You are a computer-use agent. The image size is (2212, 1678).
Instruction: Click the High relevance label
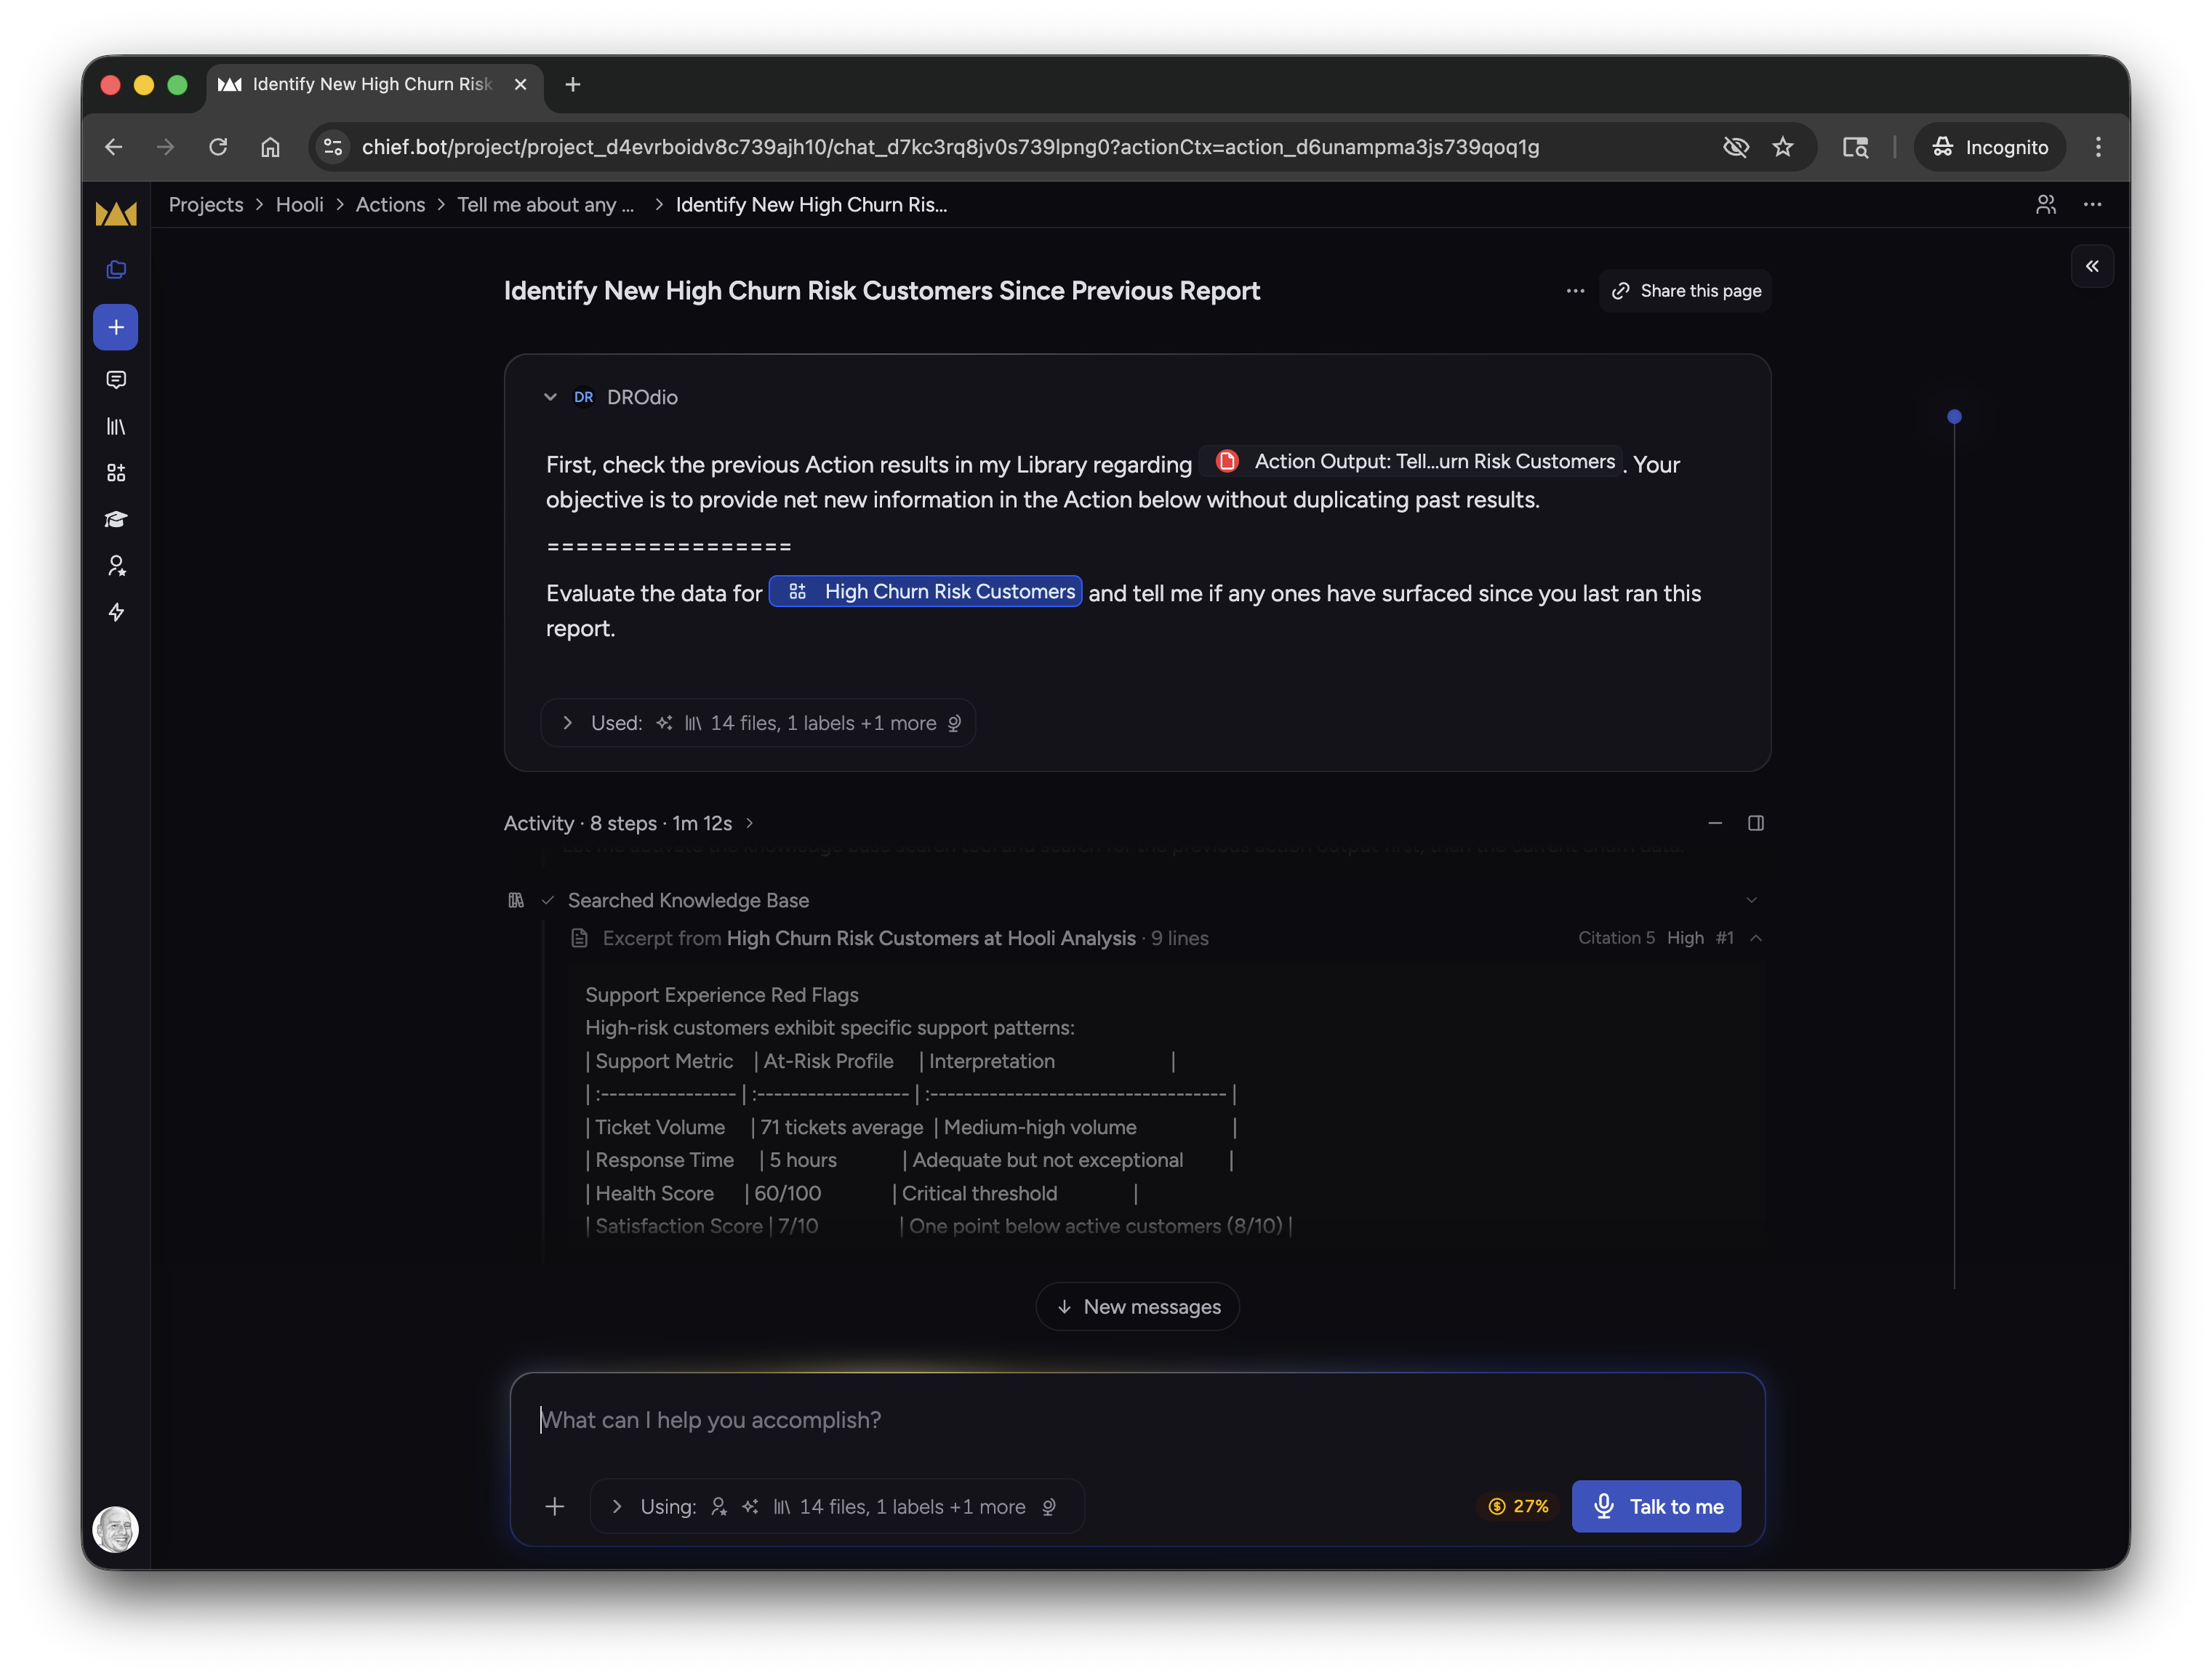click(1685, 938)
